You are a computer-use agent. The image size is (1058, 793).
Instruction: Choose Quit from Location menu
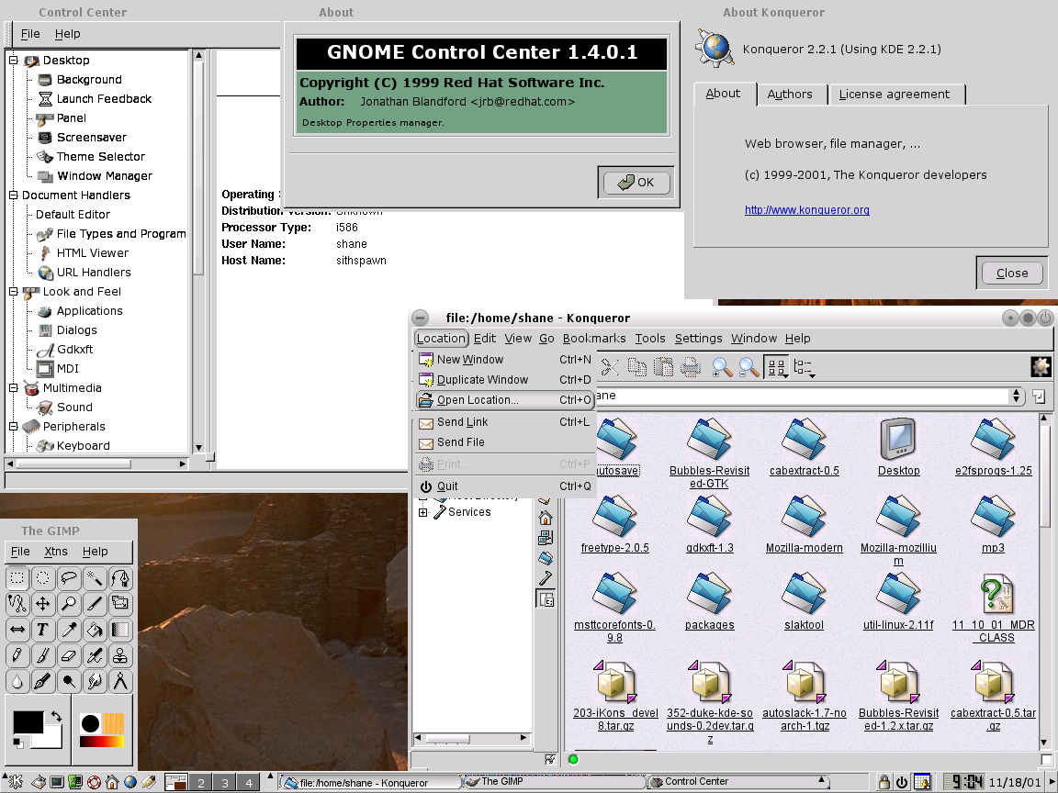(505, 486)
